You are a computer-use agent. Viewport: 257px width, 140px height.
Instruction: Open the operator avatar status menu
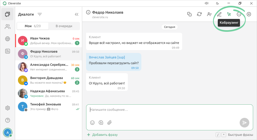tap(7, 132)
